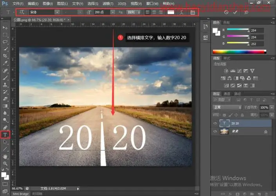
Task: Toggle lock transparent pixels
Action: pos(224,115)
